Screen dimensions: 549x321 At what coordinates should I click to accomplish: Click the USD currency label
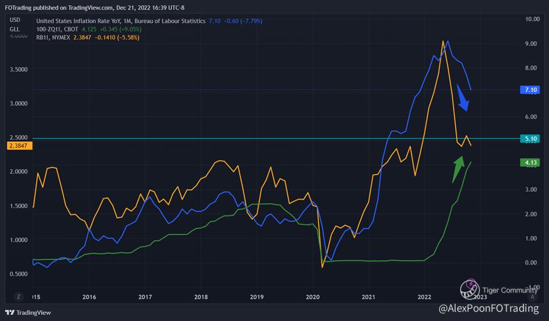click(15, 20)
